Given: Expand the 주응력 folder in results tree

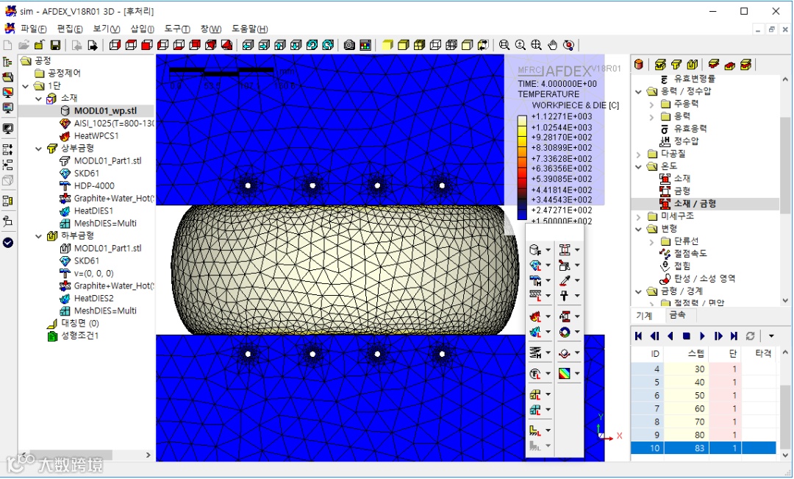Looking at the screenshot, I should [x=651, y=104].
